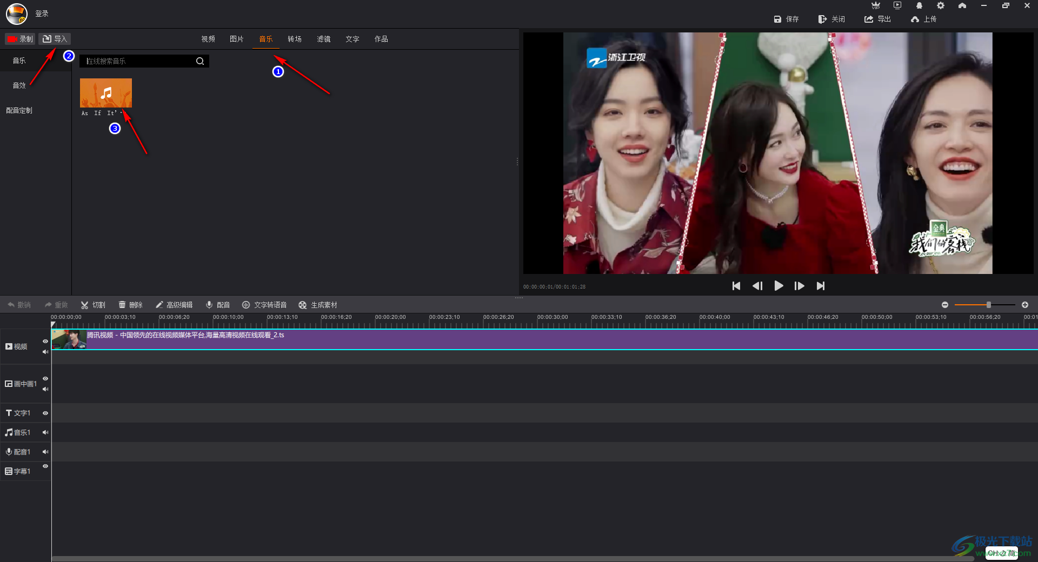
Task: Click the 配音 microphone tool
Action: click(218, 305)
